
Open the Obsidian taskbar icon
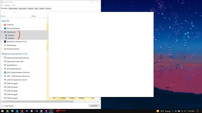click(x=51, y=111)
